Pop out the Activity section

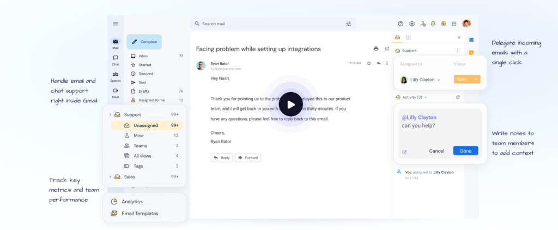[x=458, y=97]
